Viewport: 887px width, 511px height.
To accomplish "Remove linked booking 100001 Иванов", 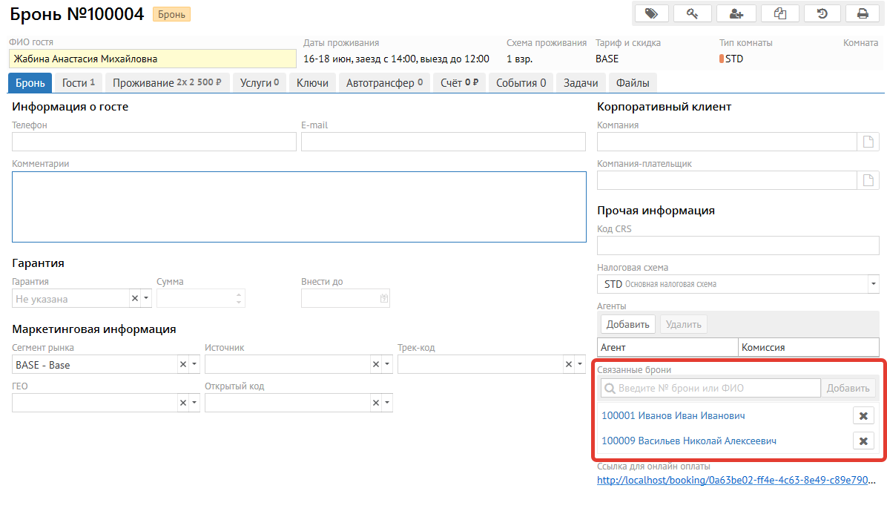I will (863, 416).
